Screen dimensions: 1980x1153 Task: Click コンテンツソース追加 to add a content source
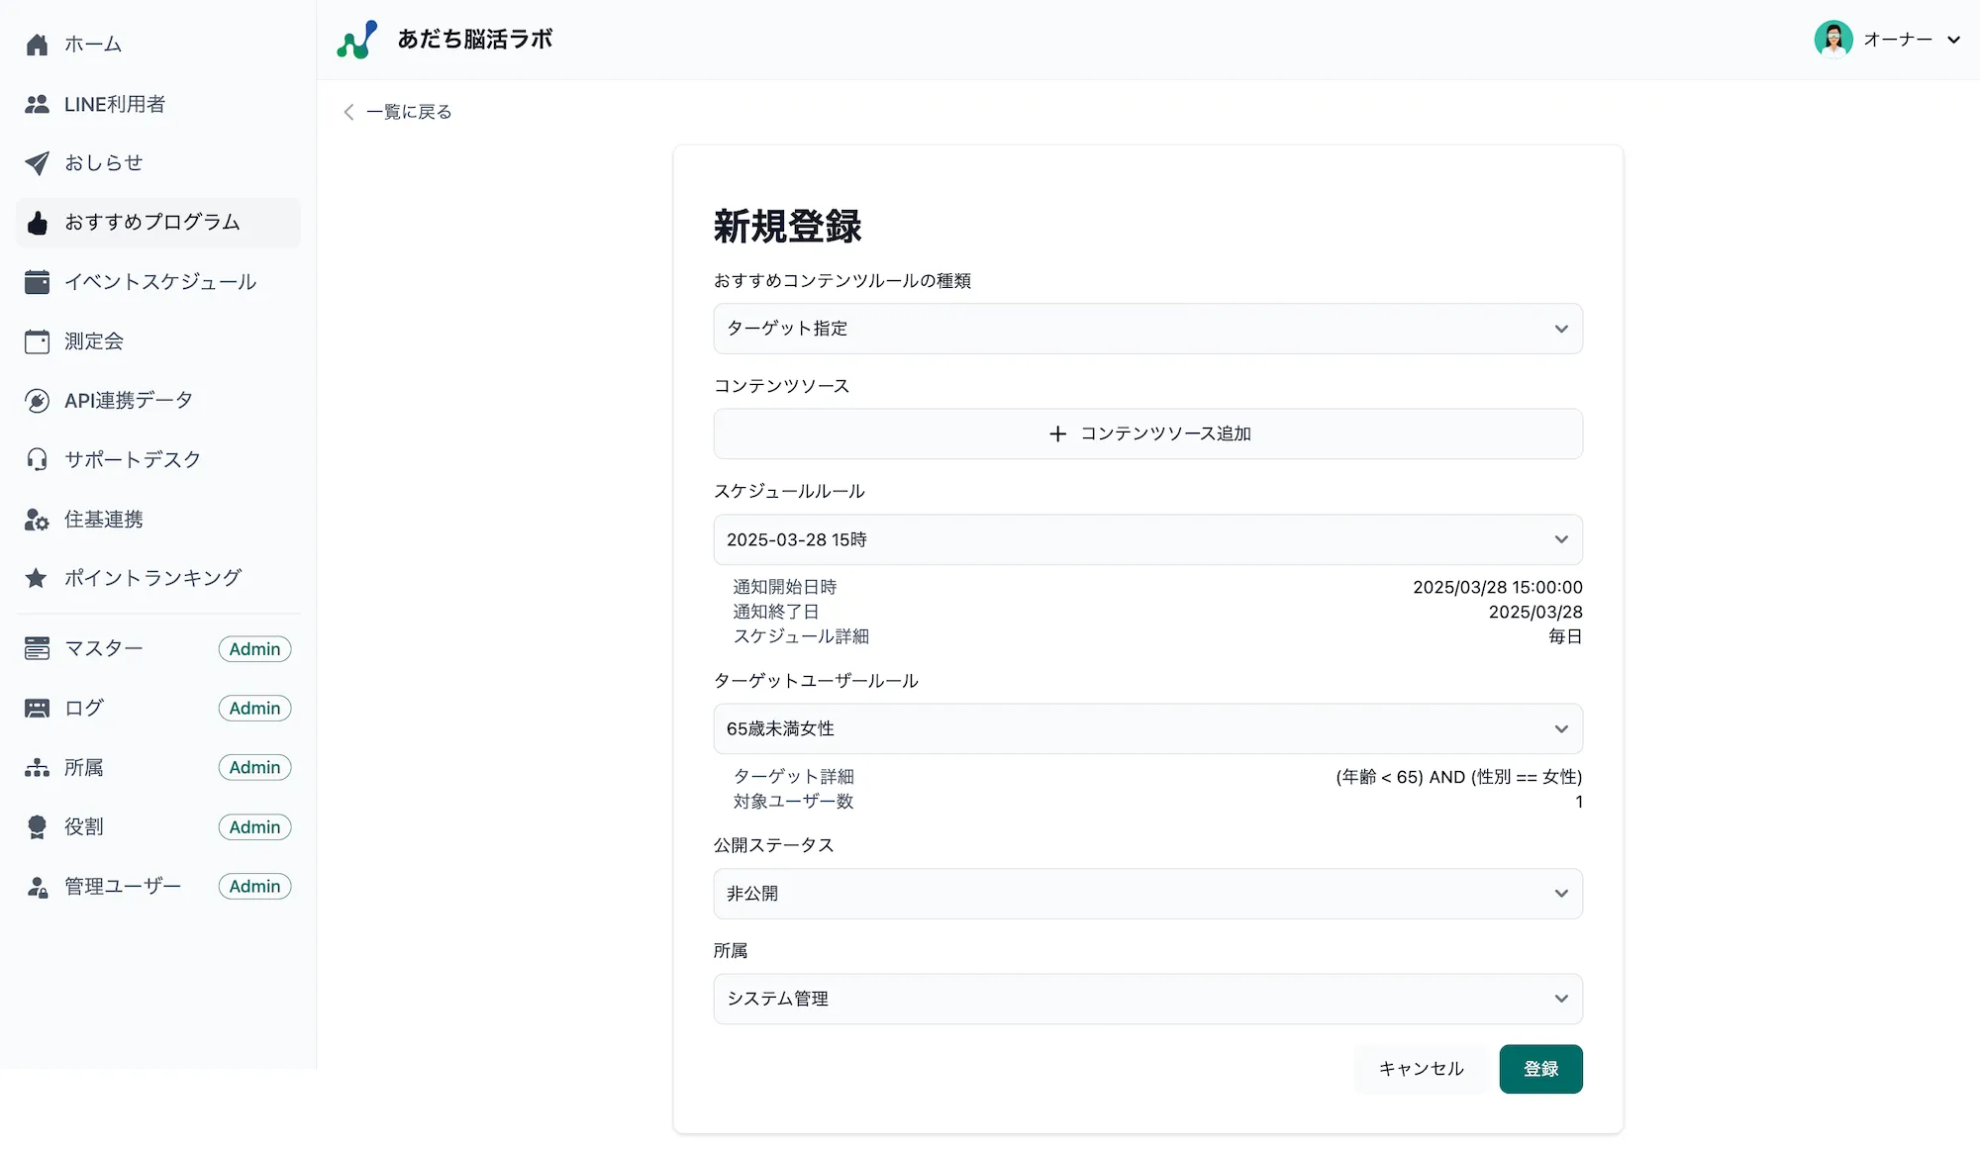tap(1147, 433)
